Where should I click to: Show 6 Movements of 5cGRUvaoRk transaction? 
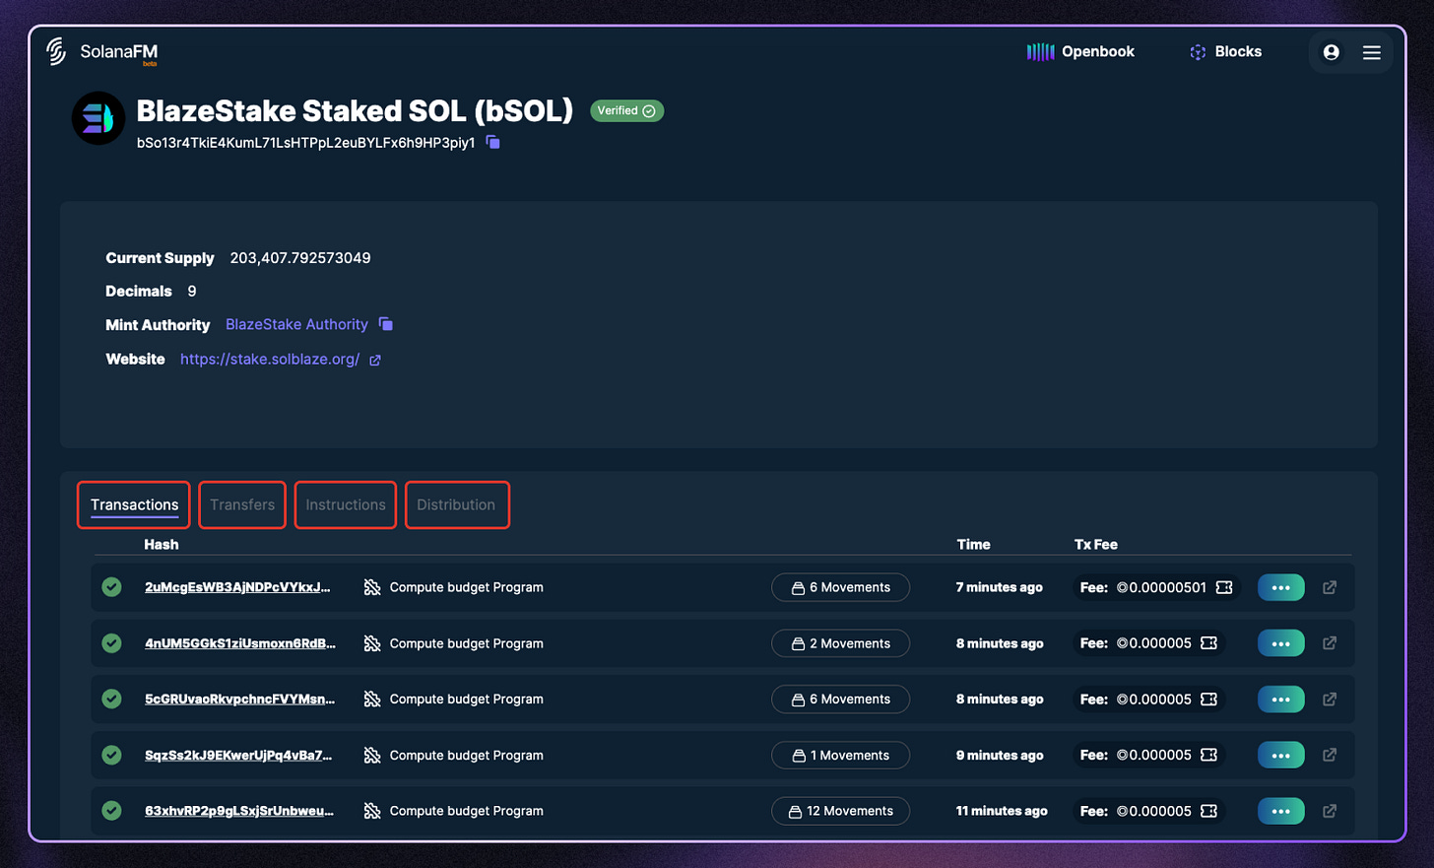click(x=840, y=699)
